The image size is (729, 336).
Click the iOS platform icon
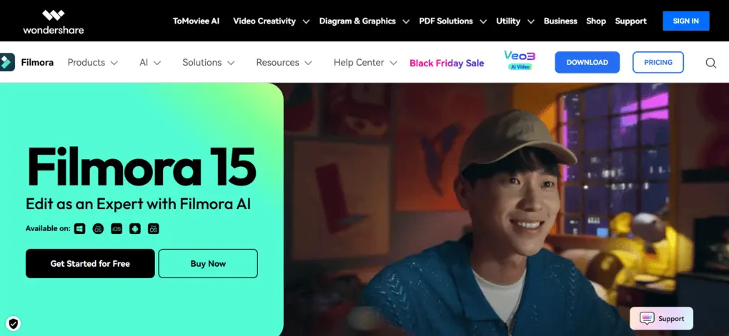tap(116, 228)
